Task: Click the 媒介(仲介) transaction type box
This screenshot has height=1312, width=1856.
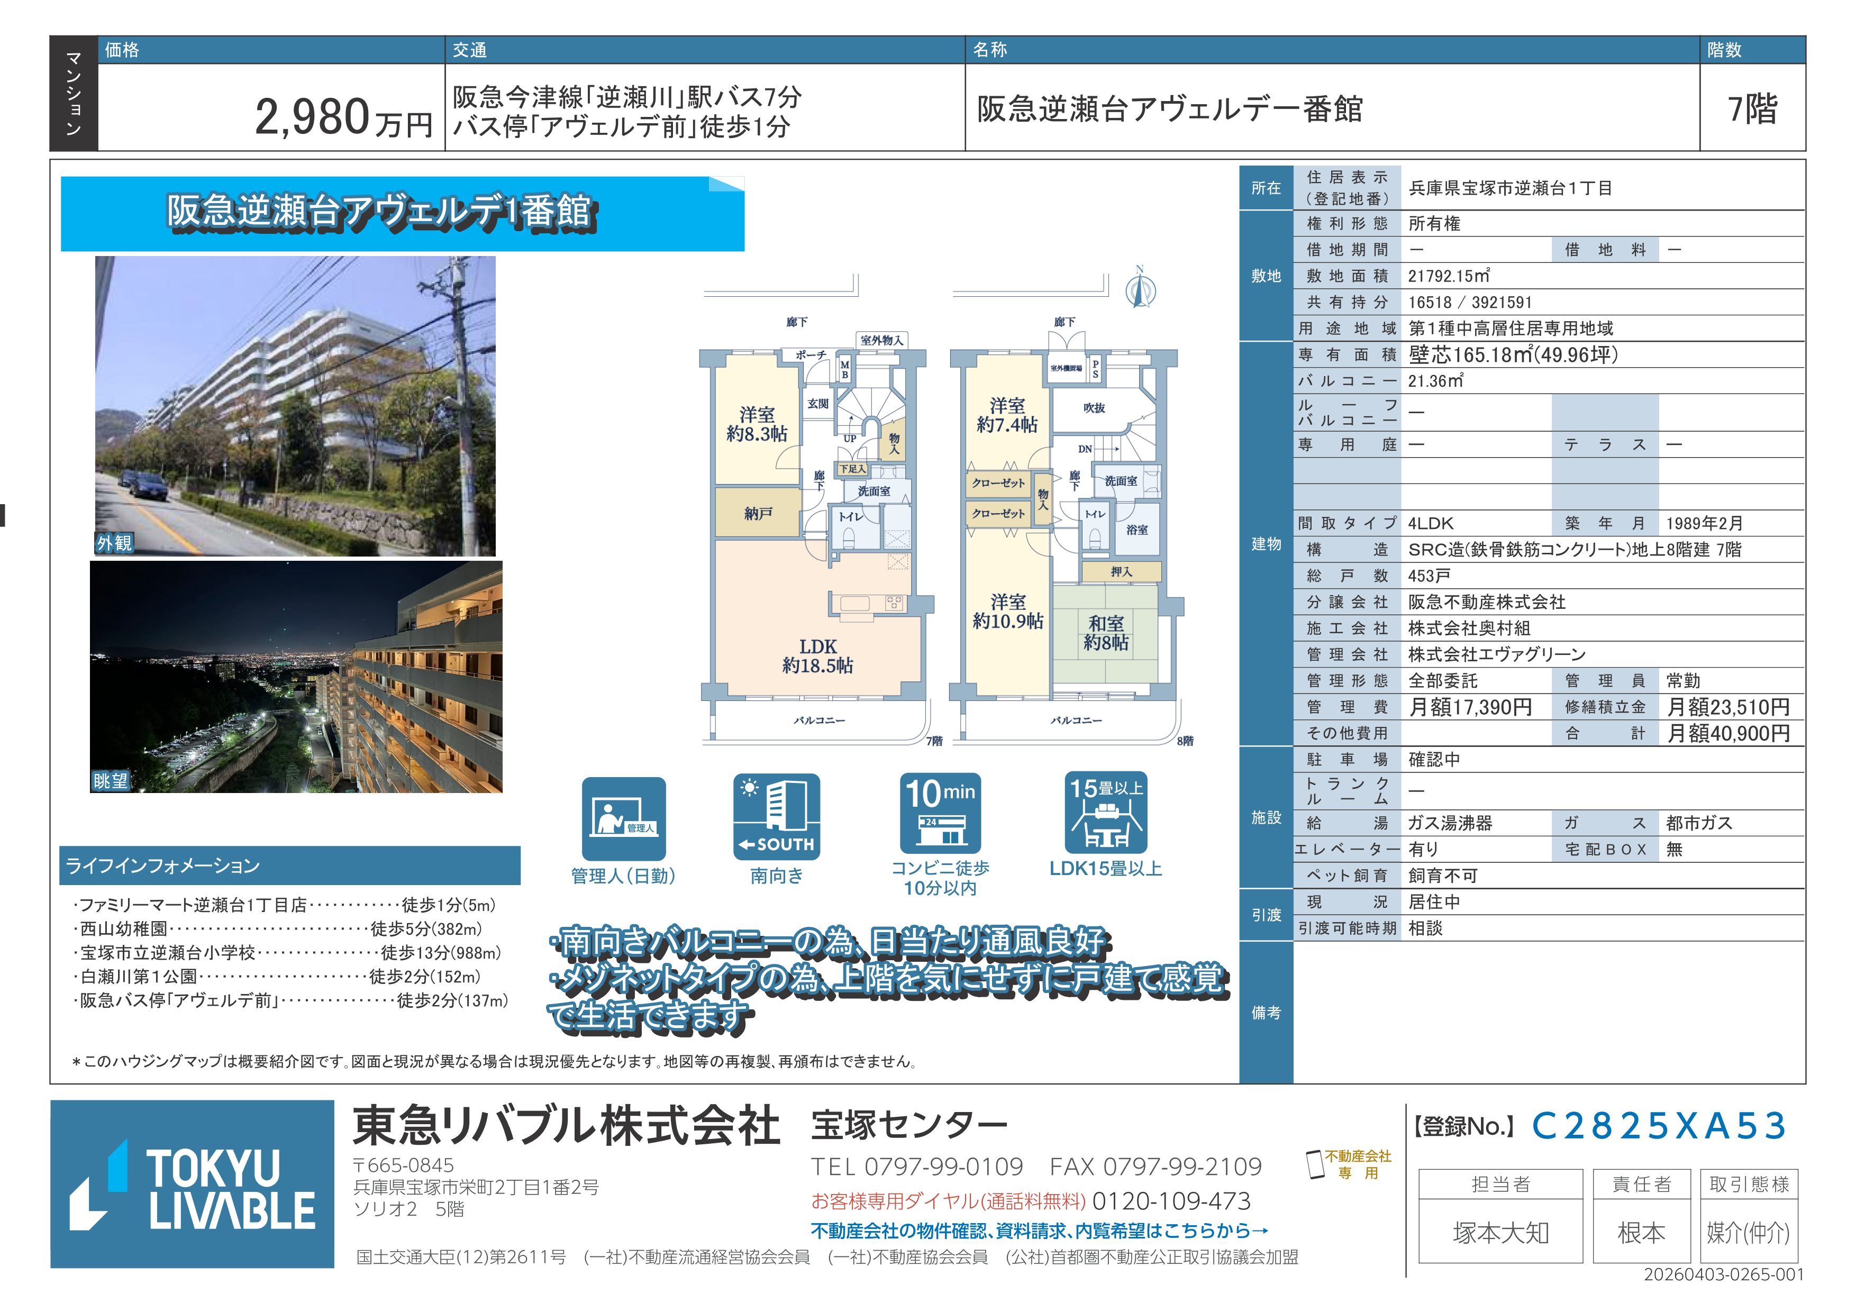Action: [x=1748, y=1232]
